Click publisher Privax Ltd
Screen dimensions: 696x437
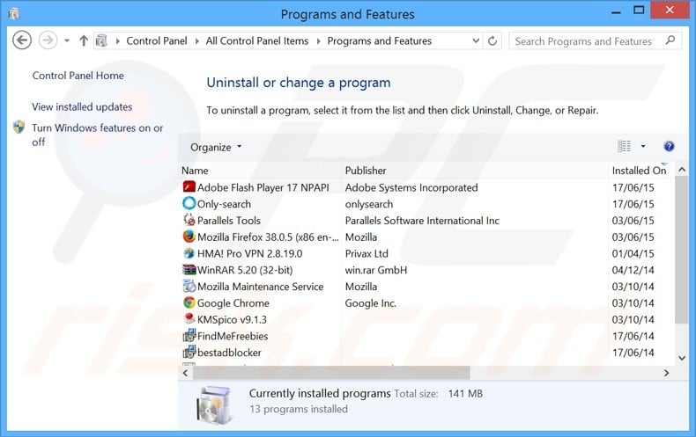pyautogui.click(x=367, y=253)
